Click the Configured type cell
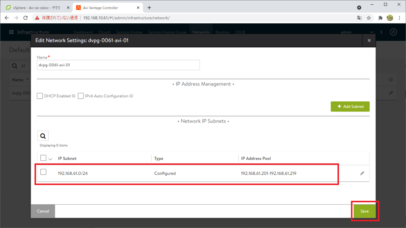This screenshot has width=406, height=228. (x=165, y=173)
